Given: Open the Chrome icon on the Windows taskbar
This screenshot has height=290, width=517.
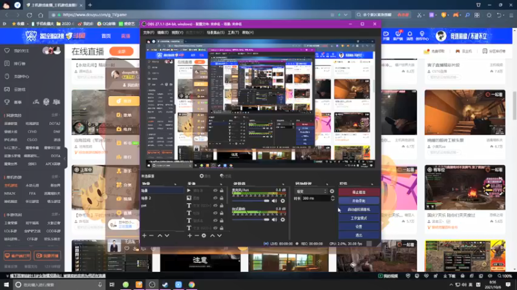Looking at the screenshot, I should tap(191, 284).
